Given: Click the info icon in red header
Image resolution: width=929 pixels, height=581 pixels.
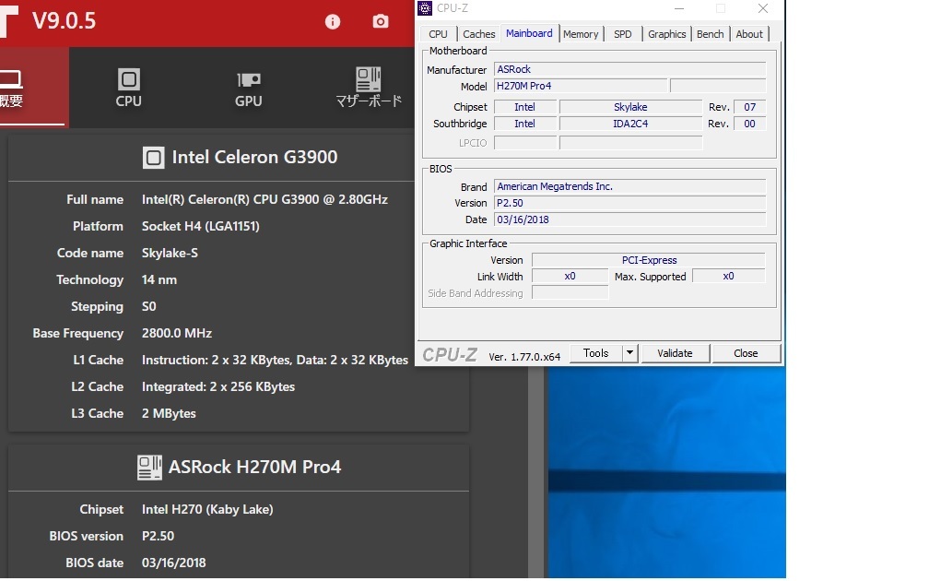Looking at the screenshot, I should [333, 21].
